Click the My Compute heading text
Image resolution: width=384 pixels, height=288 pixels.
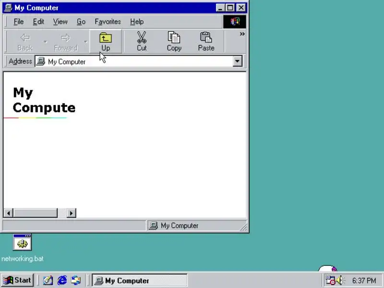(x=44, y=100)
